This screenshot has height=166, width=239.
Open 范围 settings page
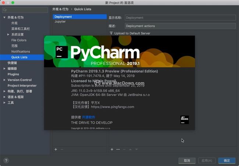tap(14, 46)
